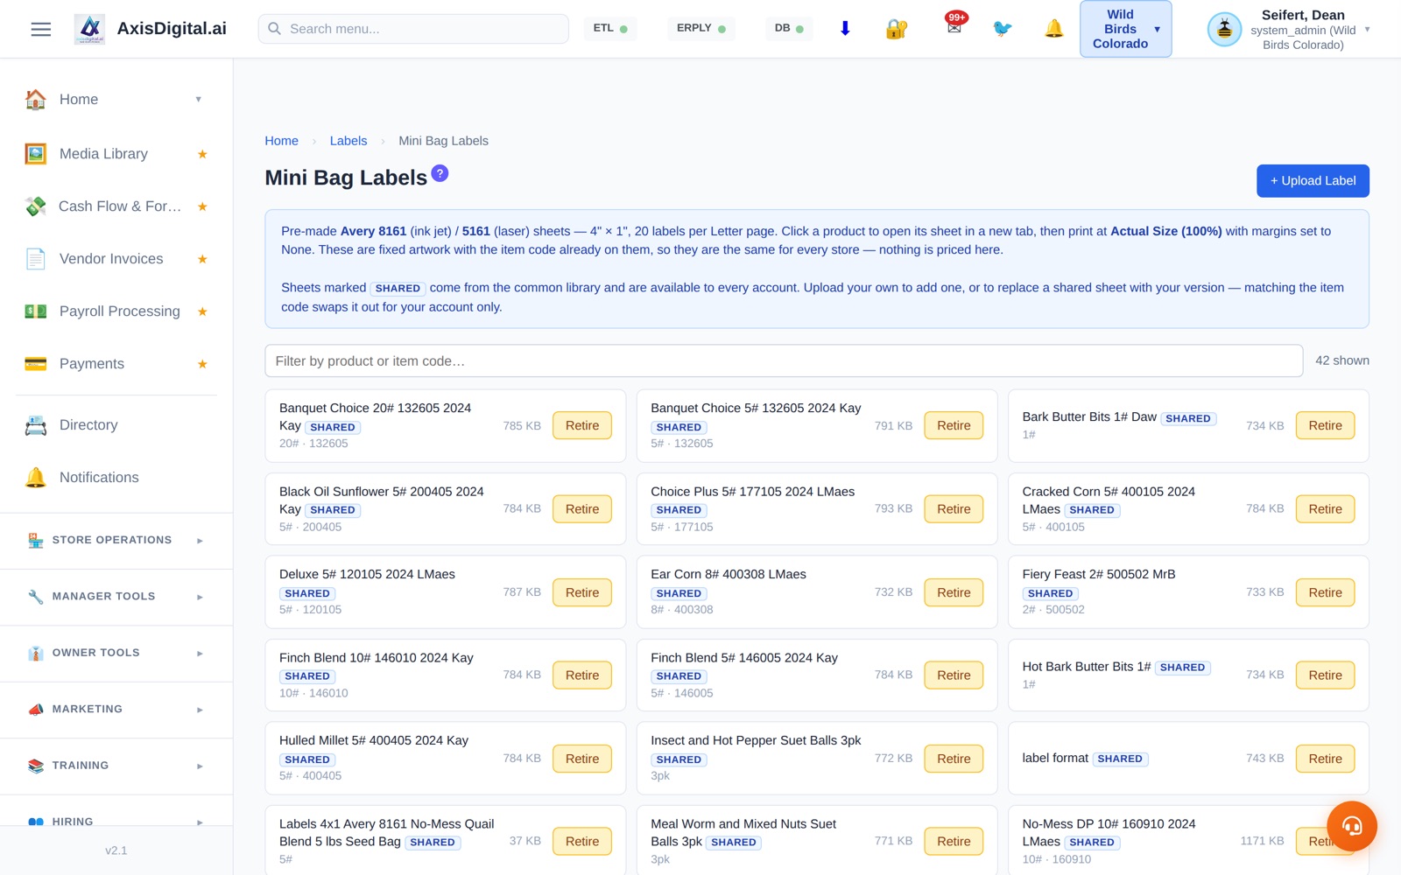
Task: Expand the Hiring section
Action: 200,822
